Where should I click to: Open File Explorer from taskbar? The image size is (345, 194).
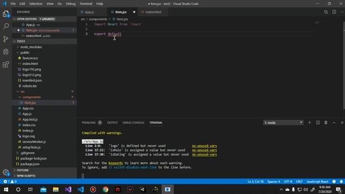coord(56,189)
